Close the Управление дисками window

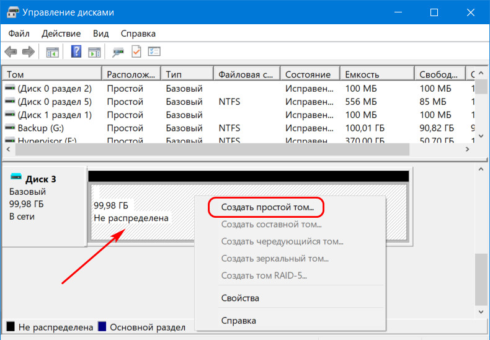click(471, 12)
